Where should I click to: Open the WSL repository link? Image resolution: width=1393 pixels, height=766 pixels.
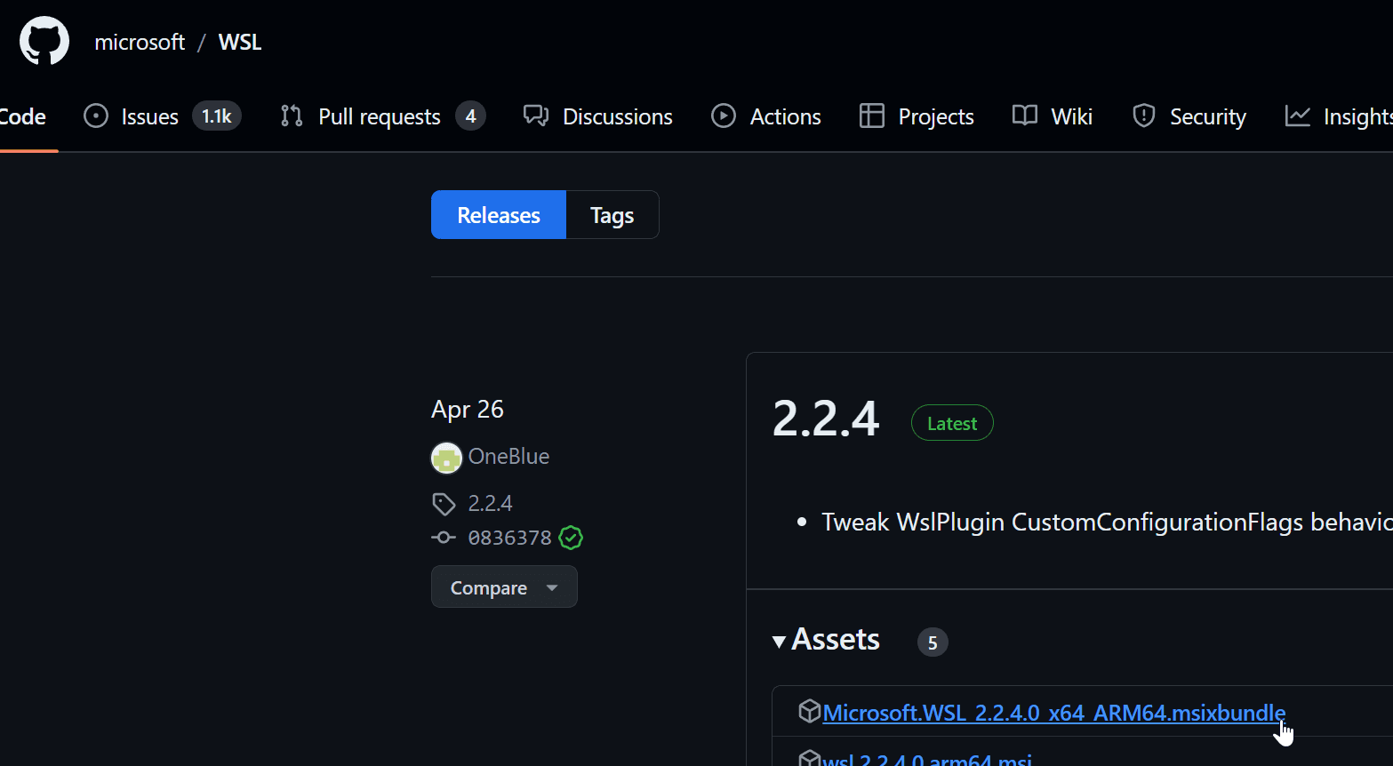click(x=240, y=43)
